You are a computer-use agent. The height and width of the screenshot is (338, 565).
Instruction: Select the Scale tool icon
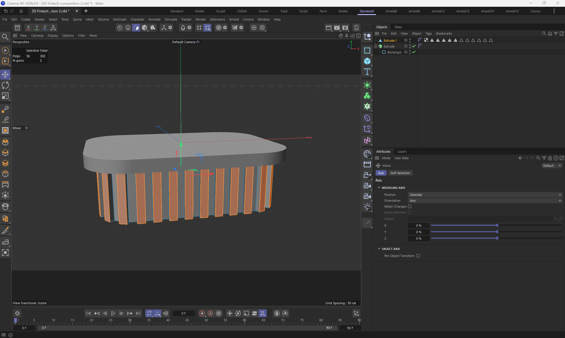click(5, 96)
